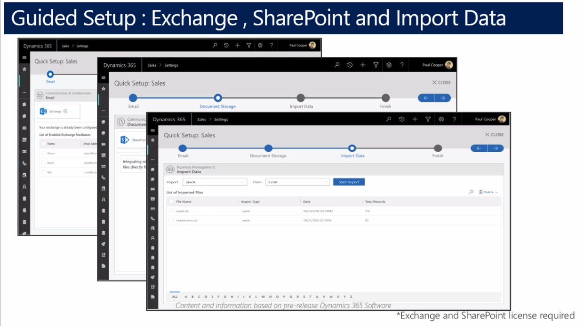This screenshot has width=584, height=326.
Task: Open the advanced filter funnel icon in the front window
Action: [428, 119]
